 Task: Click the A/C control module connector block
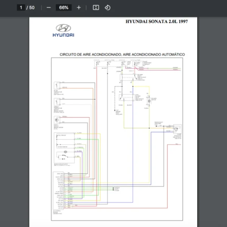58,190
